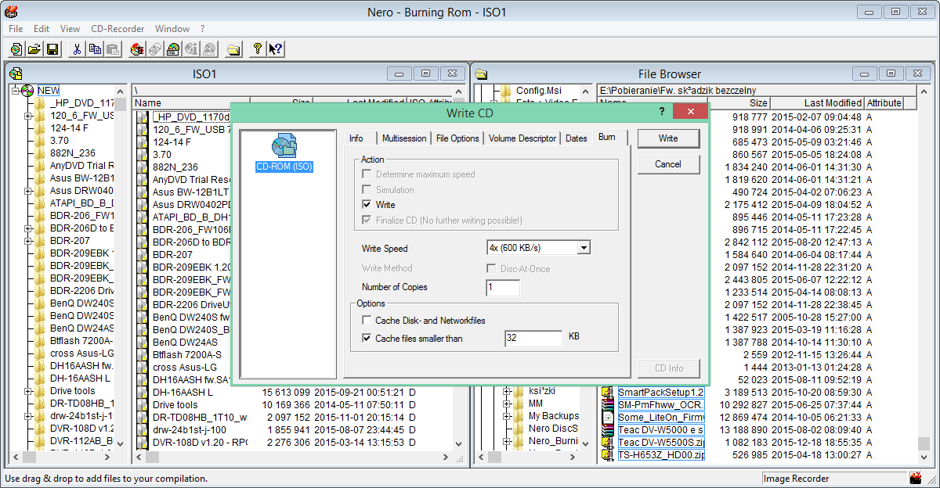
Task: Click the Teac DV-W5000 archive icon
Action: [x=608, y=429]
